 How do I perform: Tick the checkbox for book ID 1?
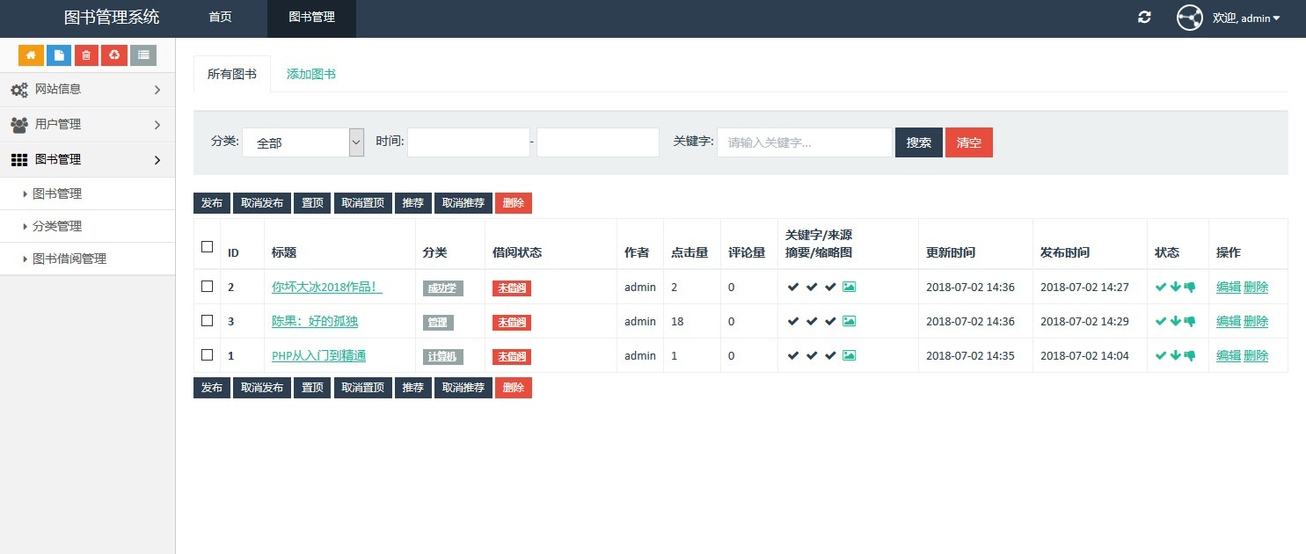pyautogui.click(x=208, y=354)
